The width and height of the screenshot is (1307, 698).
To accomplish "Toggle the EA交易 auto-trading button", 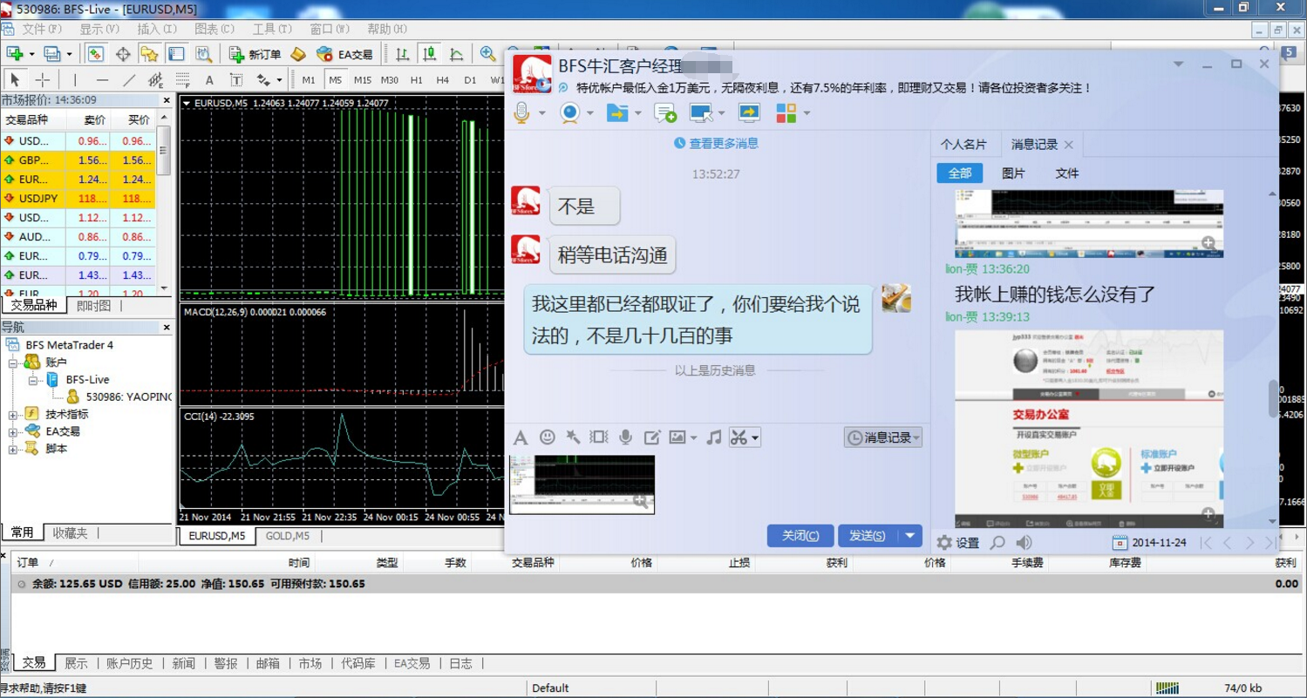I will [x=345, y=54].
